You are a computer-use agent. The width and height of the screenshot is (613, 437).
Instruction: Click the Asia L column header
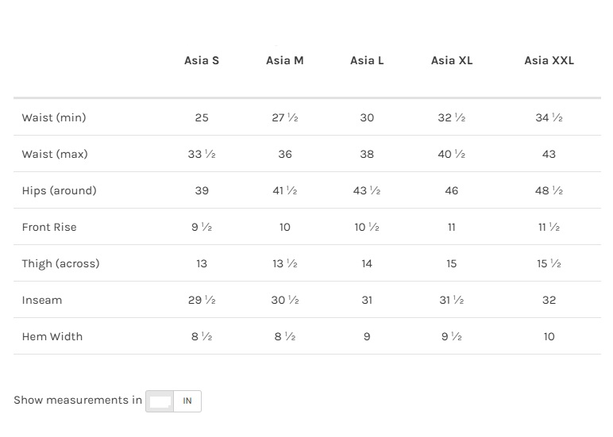pos(367,60)
